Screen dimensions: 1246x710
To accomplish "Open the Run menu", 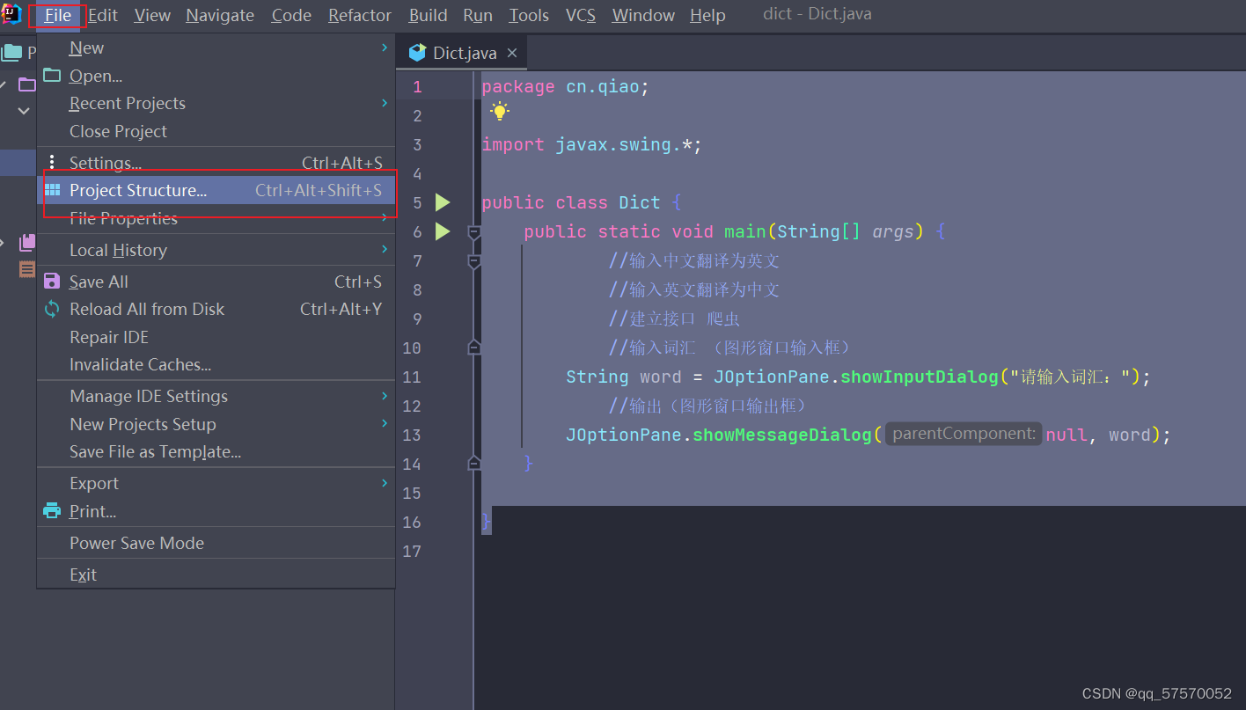I will point(478,15).
